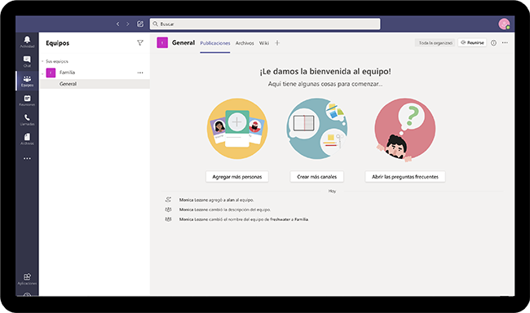Open the profile avatar menu
This screenshot has height=313, width=530.
click(504, 24)
